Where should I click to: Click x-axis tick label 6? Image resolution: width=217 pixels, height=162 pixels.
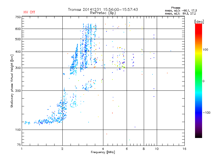tap(127, 149)
